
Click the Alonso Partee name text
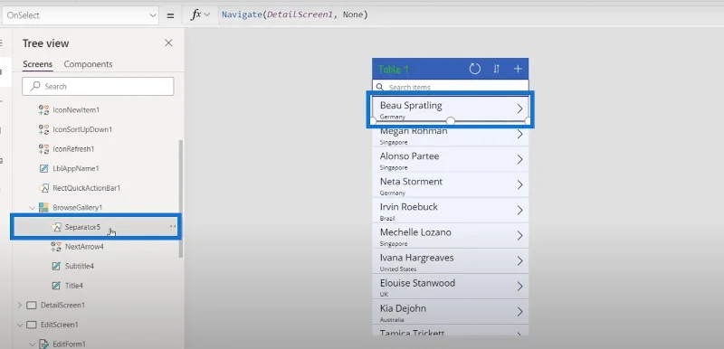click(x=410, y=156)
